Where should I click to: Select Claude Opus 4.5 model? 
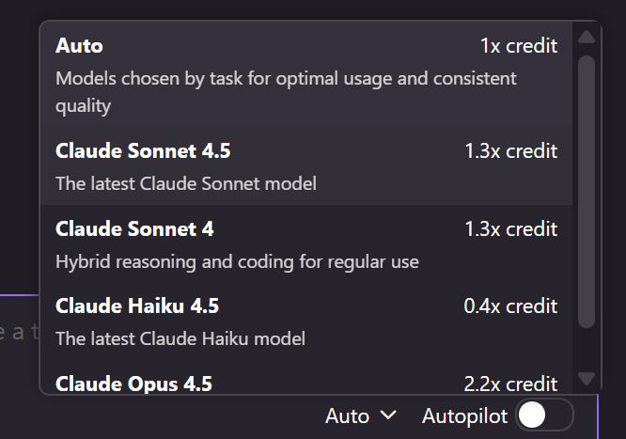pyautogui.click(x=306, y=378)
